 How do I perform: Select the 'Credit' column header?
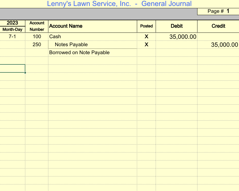[x=218, y=26]
